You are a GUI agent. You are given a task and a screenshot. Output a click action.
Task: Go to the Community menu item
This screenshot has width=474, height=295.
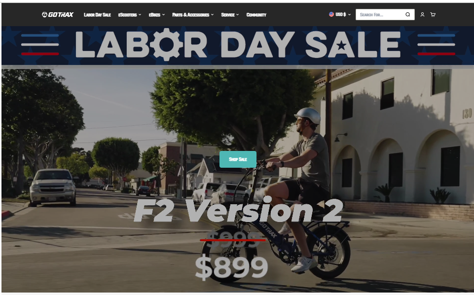[x=256, y=14]
